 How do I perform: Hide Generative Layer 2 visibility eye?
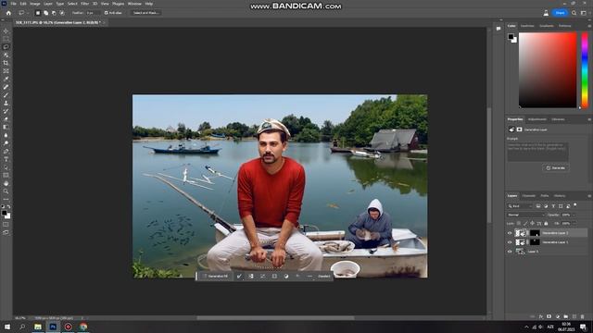510,233
